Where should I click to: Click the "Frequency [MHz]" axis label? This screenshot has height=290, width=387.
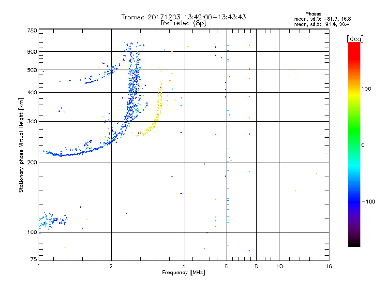183,273
